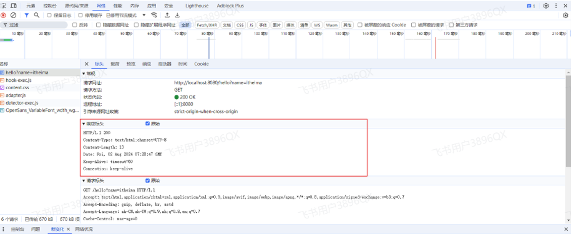Enable the 保留日志 checkbox

pos(49,15)
